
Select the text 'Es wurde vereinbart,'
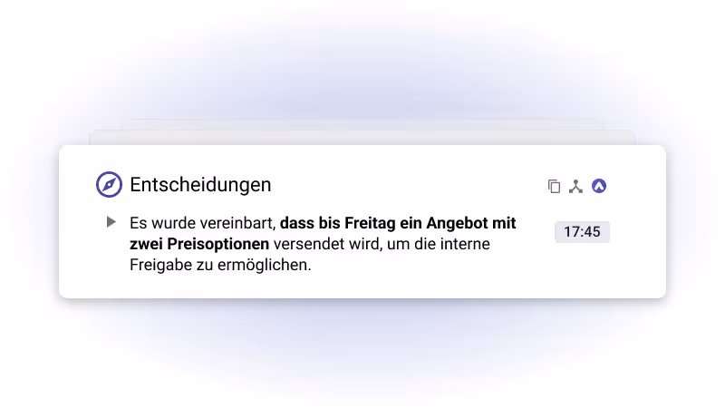point(202,223)
